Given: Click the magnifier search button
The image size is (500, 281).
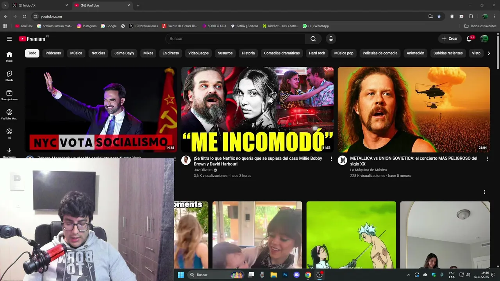Looking at the screenshot, I should coord(313,39).
